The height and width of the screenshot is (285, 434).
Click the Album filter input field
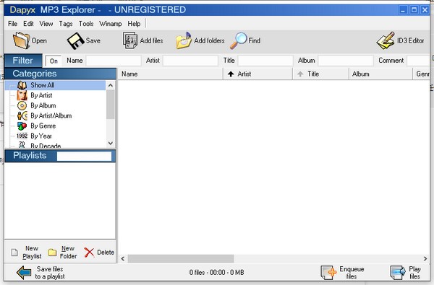tap(346, 61)
